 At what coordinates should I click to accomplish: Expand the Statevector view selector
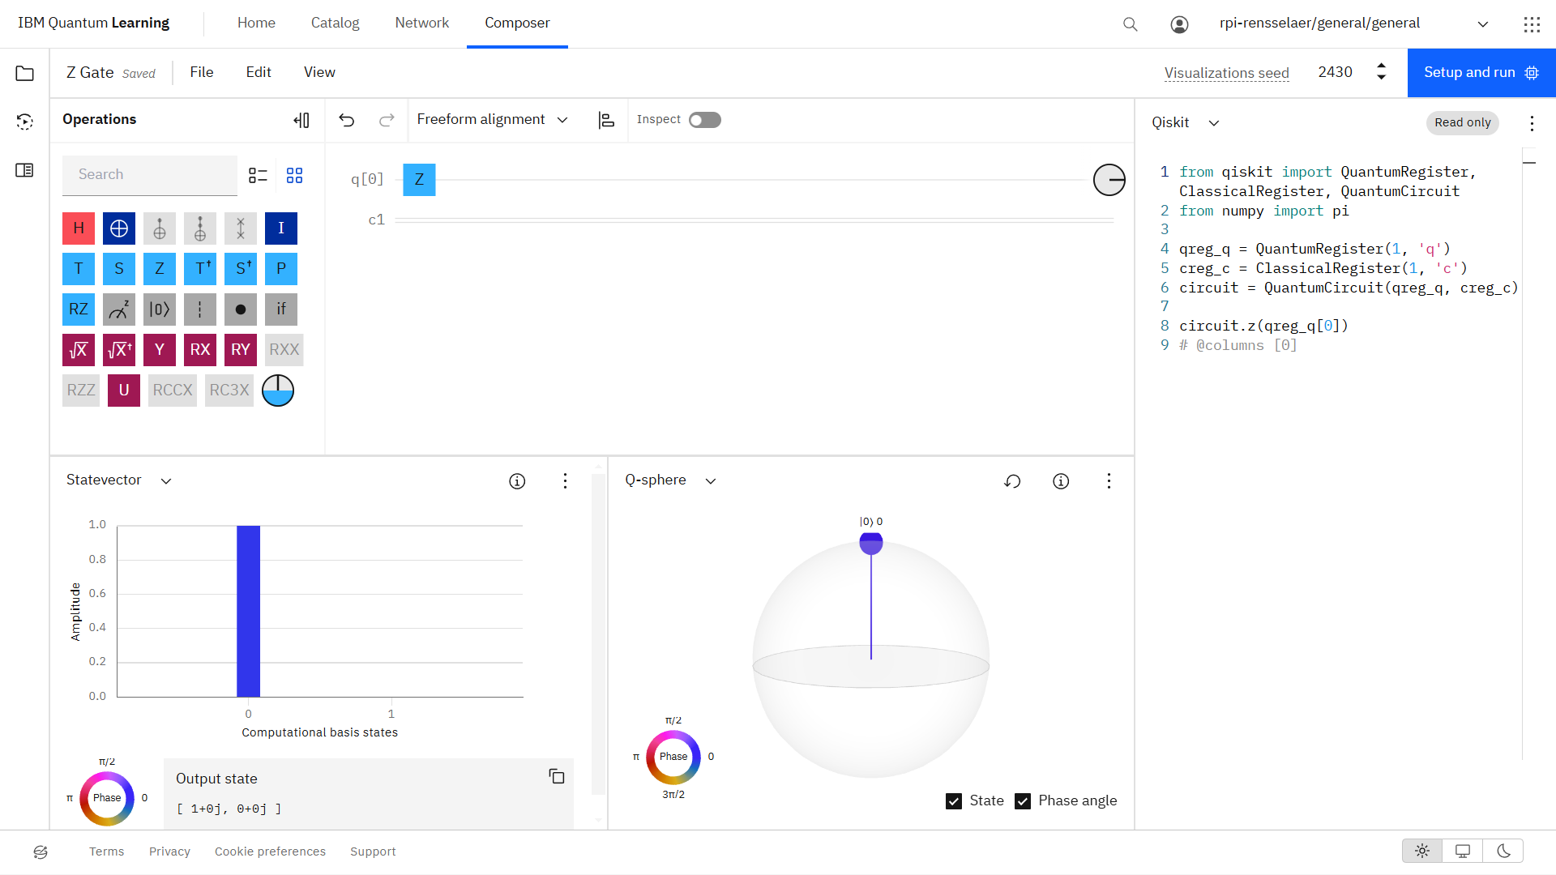[119, 480]
